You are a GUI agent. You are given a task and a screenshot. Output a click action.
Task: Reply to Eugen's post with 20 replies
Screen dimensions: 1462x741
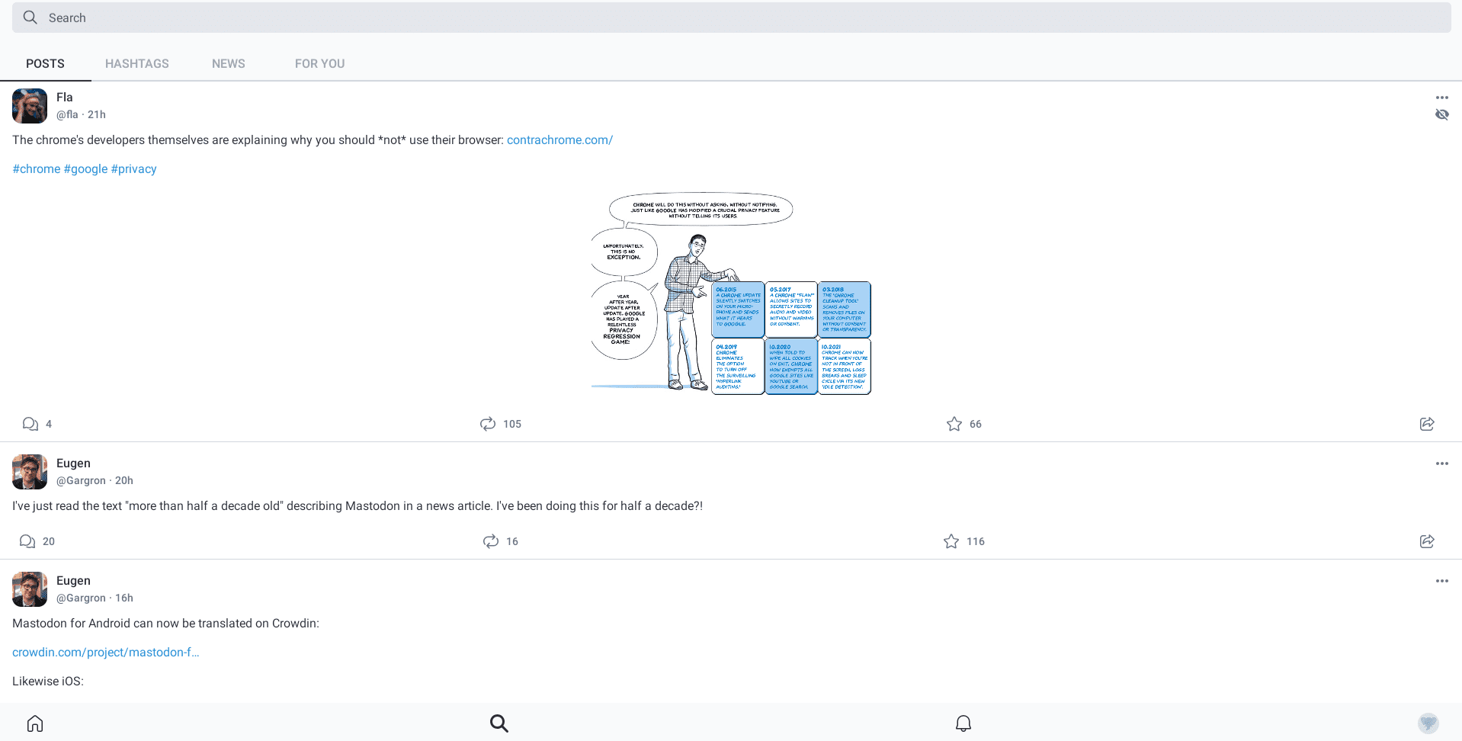click(x=37, y=541)
